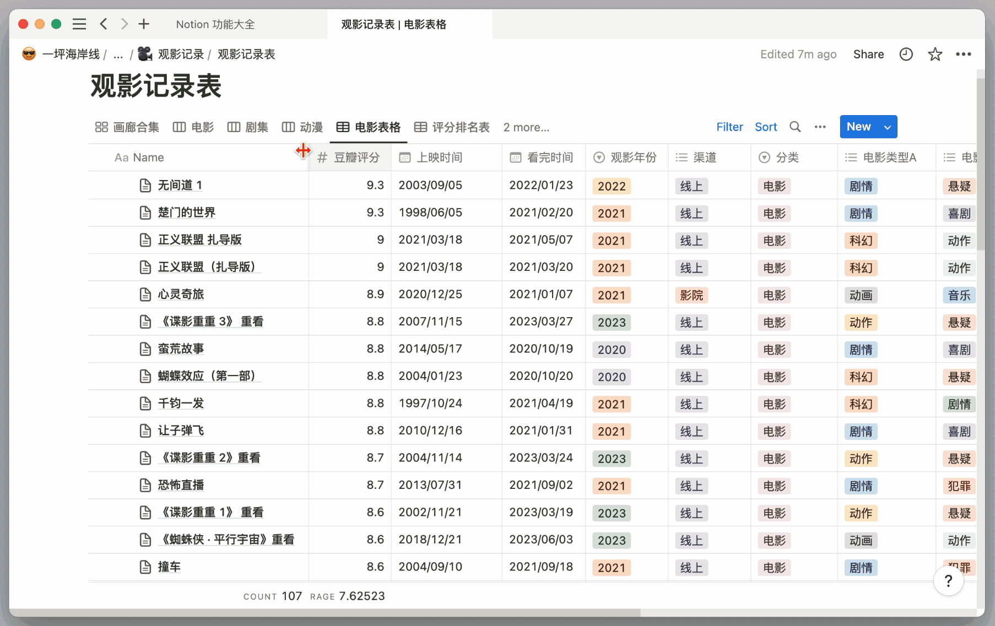Viewport: 995px width, 626px height.
Task: Switch to the 剧集 view tab
Action: point(248,127)
